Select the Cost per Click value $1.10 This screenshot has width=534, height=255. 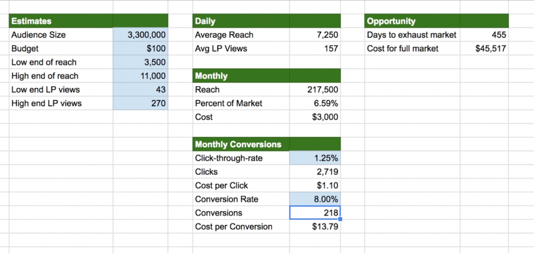click(315, 185)
